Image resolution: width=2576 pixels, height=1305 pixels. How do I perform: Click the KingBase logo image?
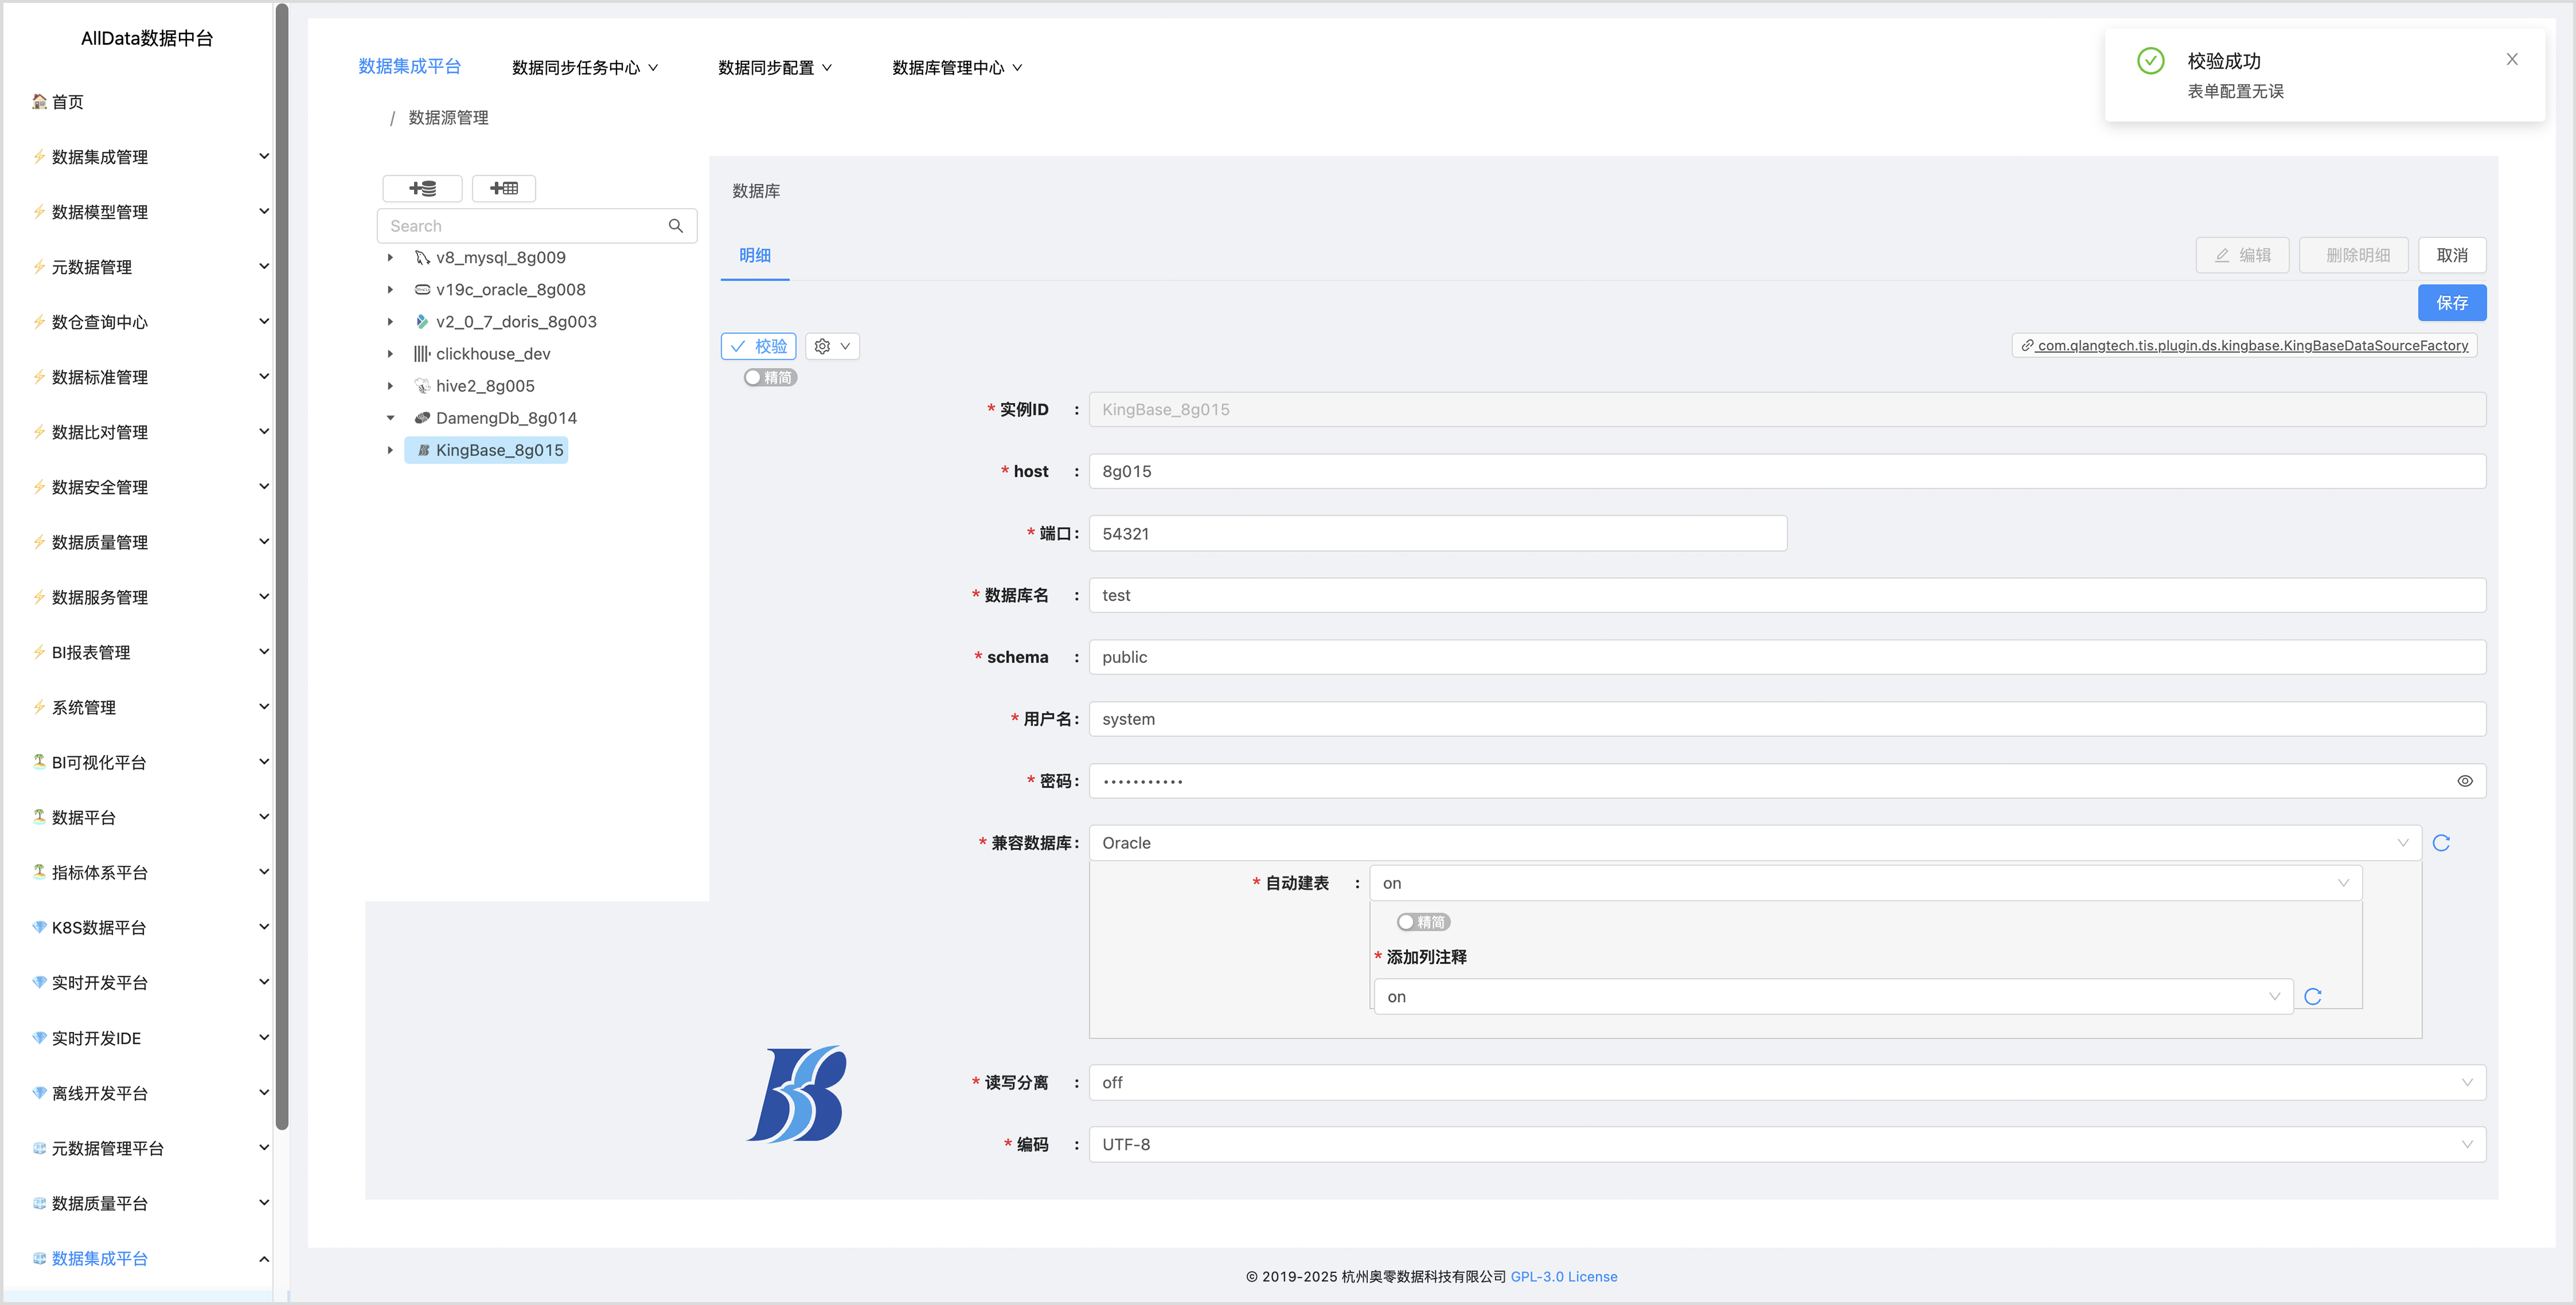coord(797,1094)
